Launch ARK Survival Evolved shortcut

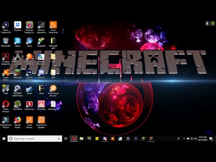tap(18, 59)
